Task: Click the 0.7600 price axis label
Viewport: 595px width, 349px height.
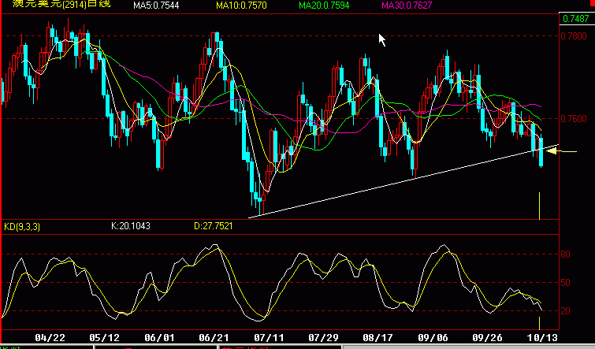Action: click(574, 119)
